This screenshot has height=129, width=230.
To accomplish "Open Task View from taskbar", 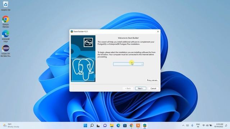I will tap(98, 125).
